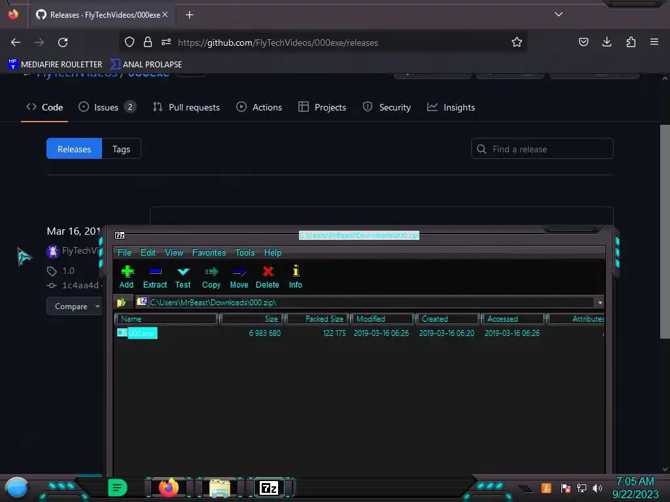
Task: Switch to Firefox from the taskbar
Action: click(168, 488)
